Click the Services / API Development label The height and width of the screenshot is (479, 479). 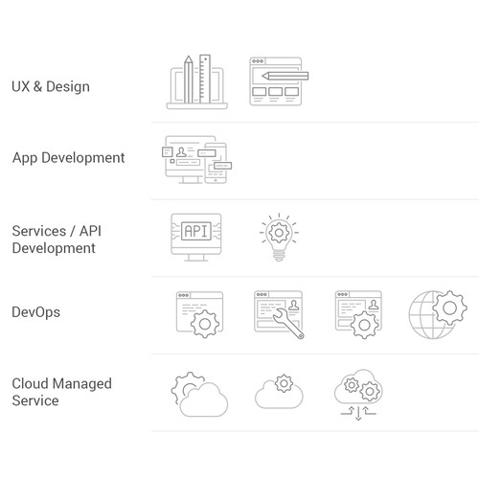pos(57,239)
